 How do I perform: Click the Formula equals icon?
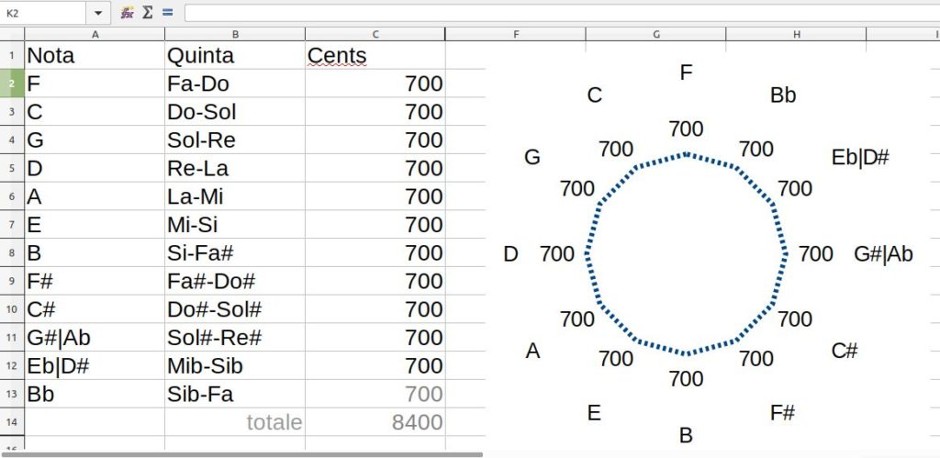click(x=167, y=13)
